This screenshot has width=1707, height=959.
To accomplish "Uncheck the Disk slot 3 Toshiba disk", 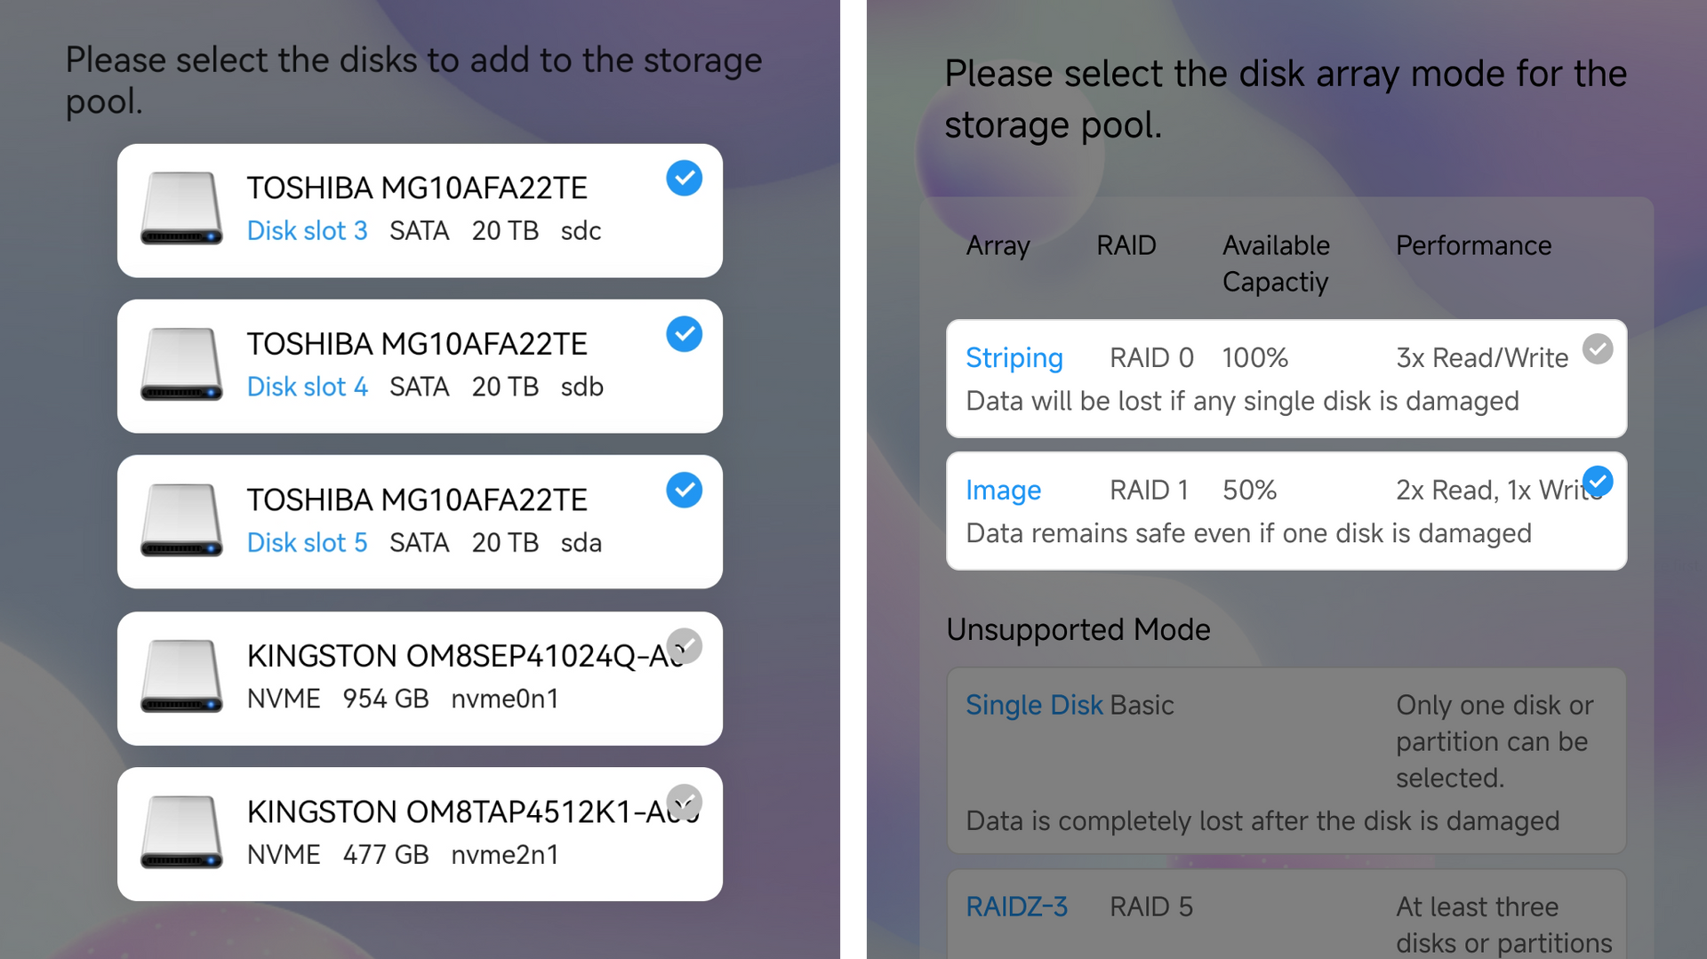I will click(684, 179).
